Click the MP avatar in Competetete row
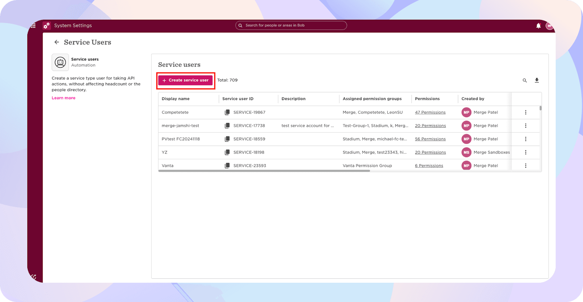583x302 pixels. click(x=466, y=112)
